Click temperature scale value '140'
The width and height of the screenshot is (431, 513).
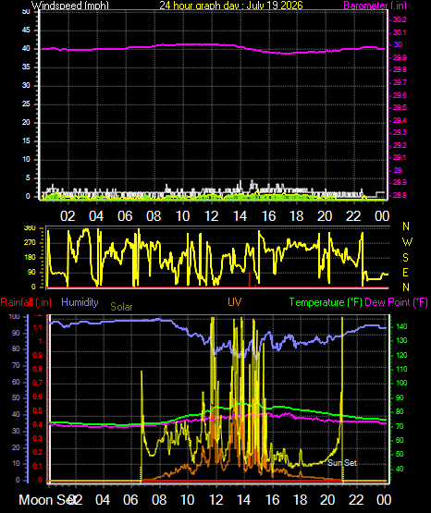401,326
